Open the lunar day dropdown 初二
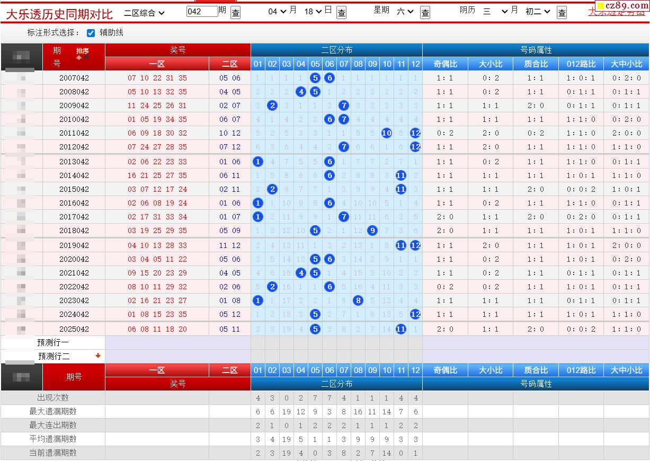 pos(538,11)
